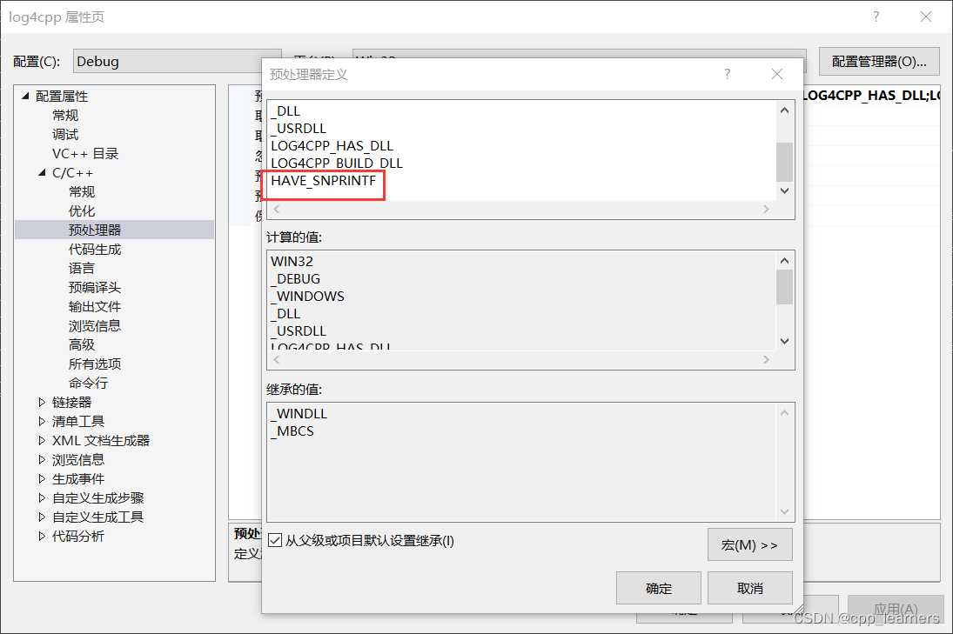
Task: Open the VC++ 目录 page
Action: tap(84, 154)
